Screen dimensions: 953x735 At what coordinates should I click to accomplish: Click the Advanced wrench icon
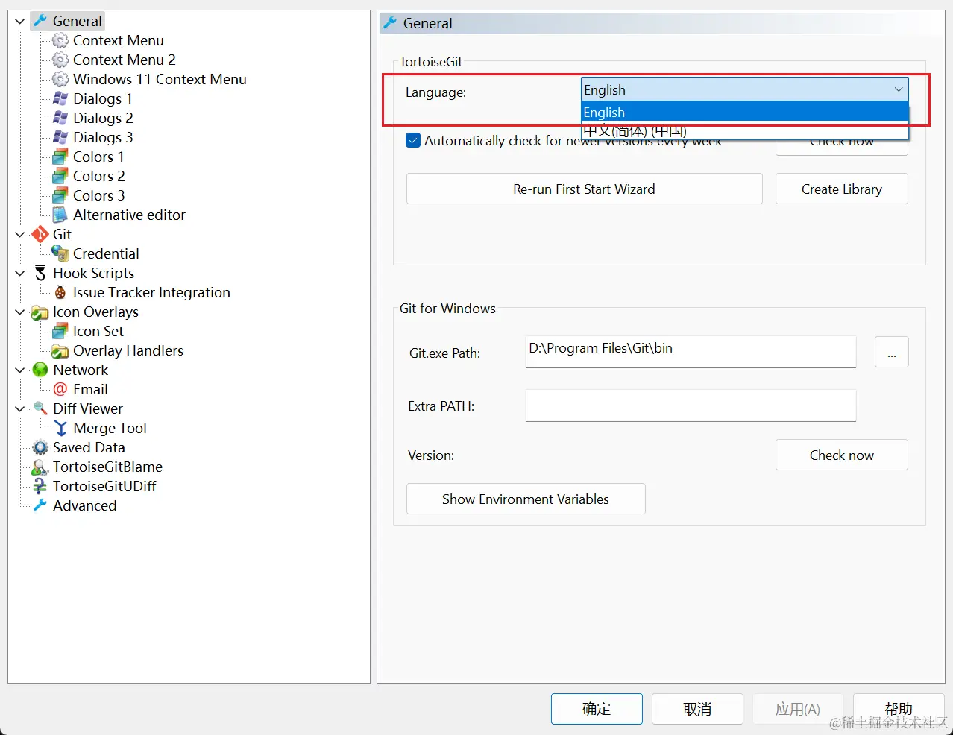(40, 505)
